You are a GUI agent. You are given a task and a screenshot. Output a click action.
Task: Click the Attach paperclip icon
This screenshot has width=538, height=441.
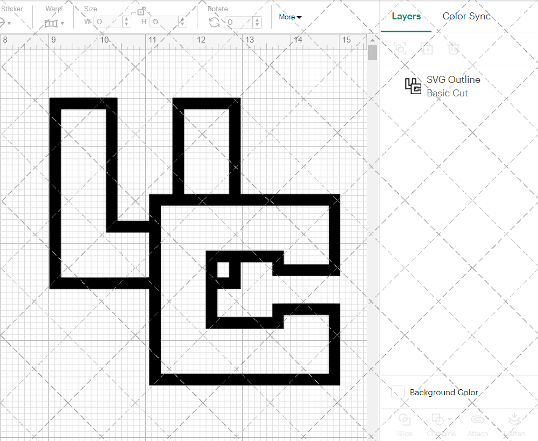477,419
